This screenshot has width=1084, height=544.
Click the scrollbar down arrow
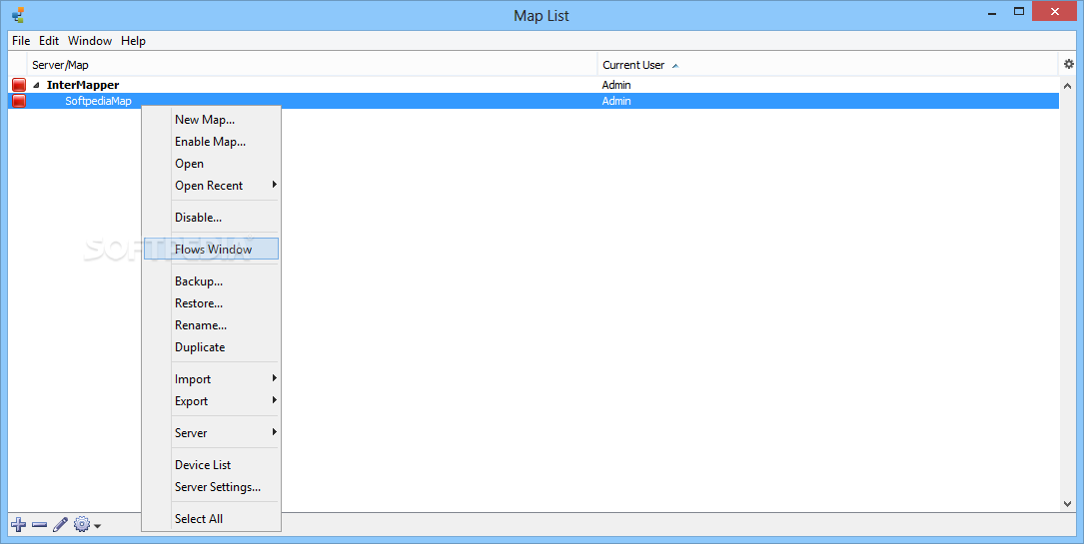[1067, 504]
